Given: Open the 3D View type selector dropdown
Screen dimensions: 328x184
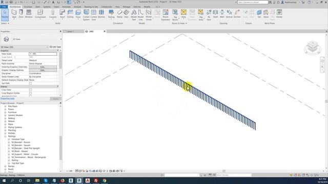Looking at the screenshot, I should [61, 39].
